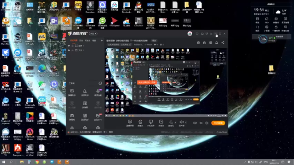This screenshot has width=294, height=165.
Task: Click the announcement text in the status bar
Action: (x=92, y=132)
